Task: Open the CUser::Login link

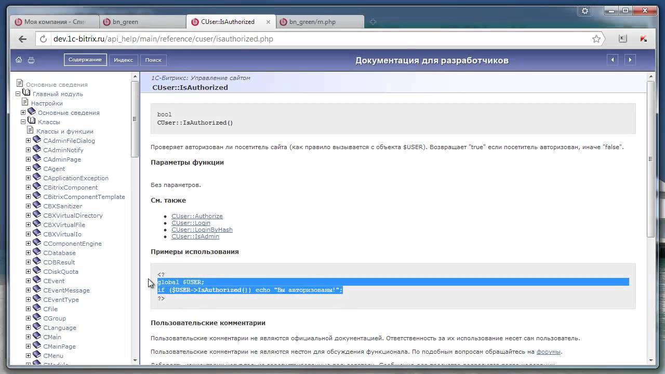Action: point(191,223)
